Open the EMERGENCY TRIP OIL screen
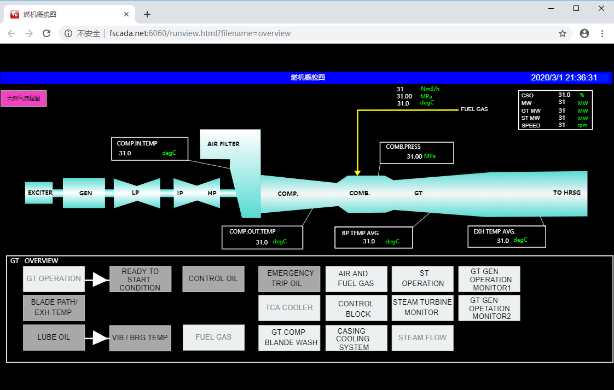614x390 pixels. [289, 279]
